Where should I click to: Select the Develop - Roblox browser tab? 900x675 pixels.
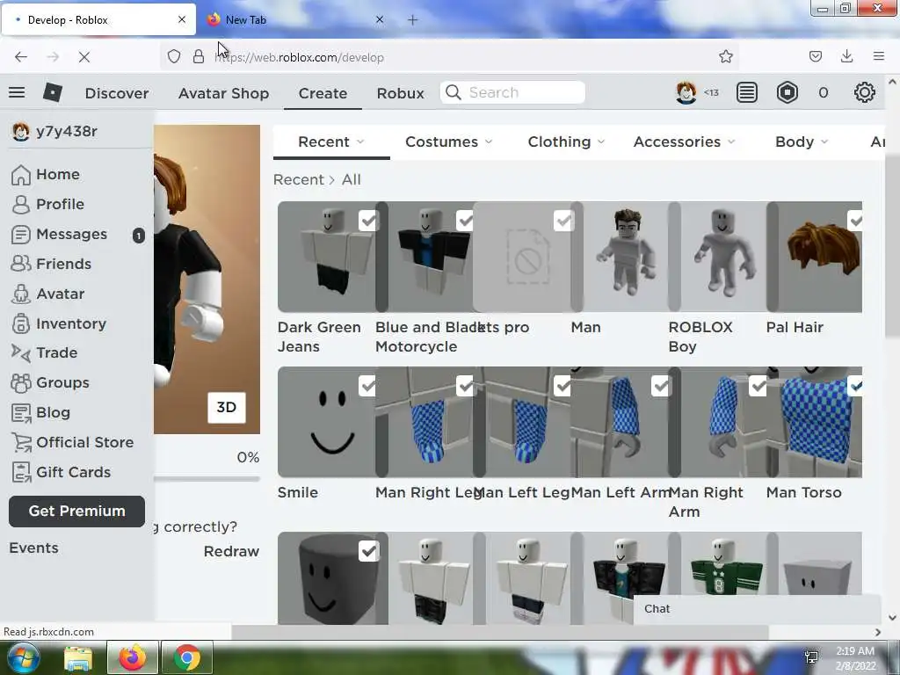pyautogui.click(x=98, y=19)
